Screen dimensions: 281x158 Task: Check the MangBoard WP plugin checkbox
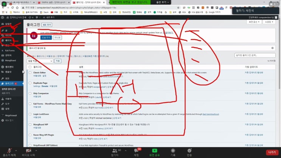tap(30, 124)
